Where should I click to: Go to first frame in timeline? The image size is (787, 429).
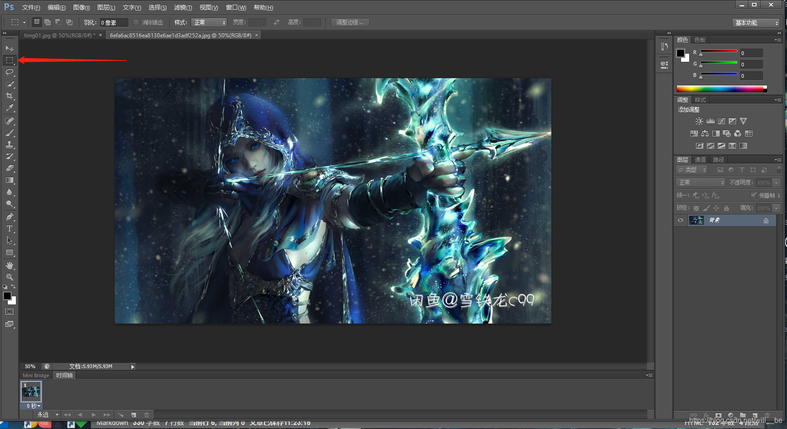point(67,414)
